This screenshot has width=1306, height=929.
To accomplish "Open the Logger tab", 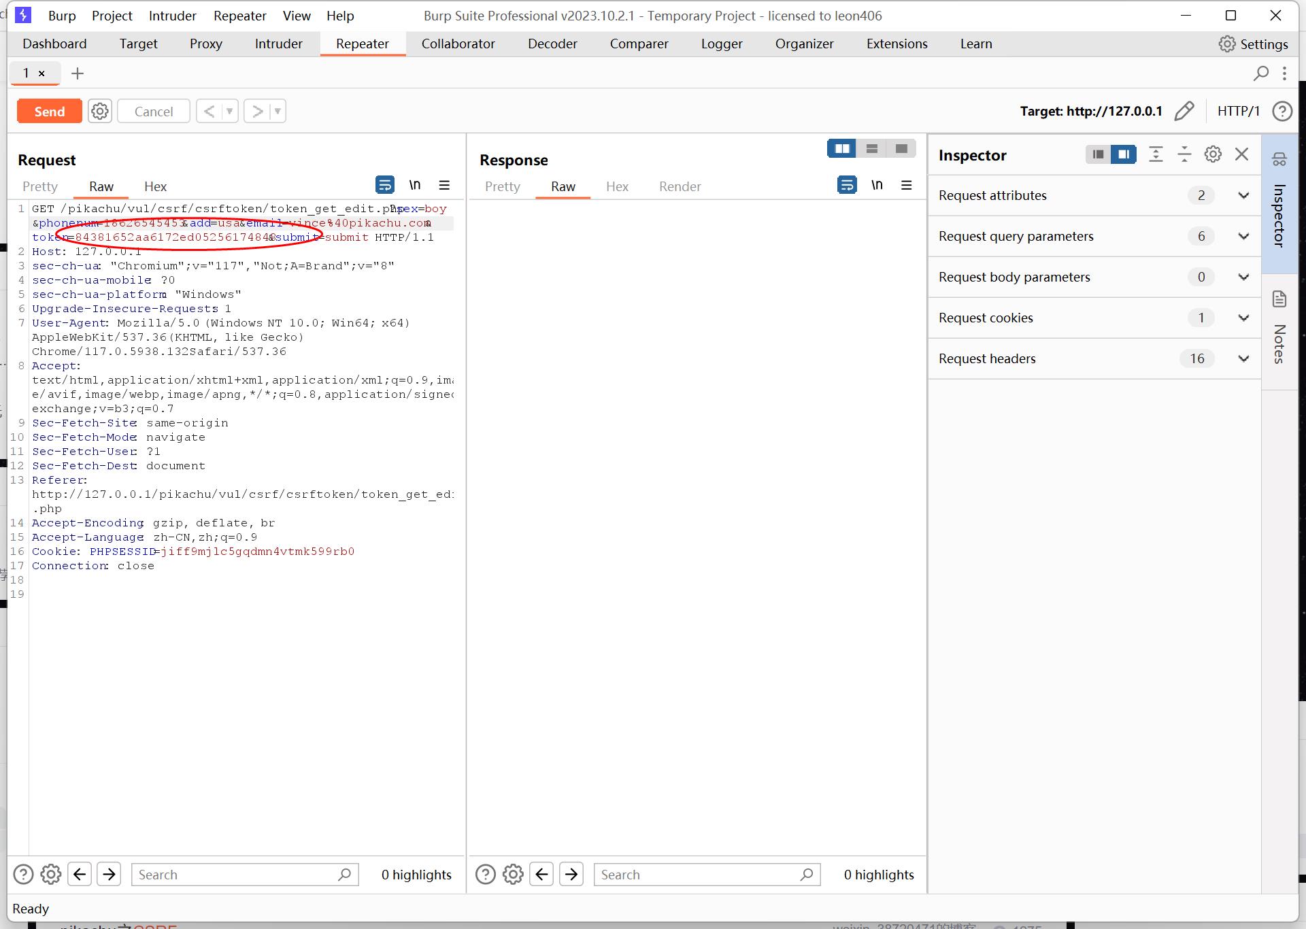I will [722, 44].
